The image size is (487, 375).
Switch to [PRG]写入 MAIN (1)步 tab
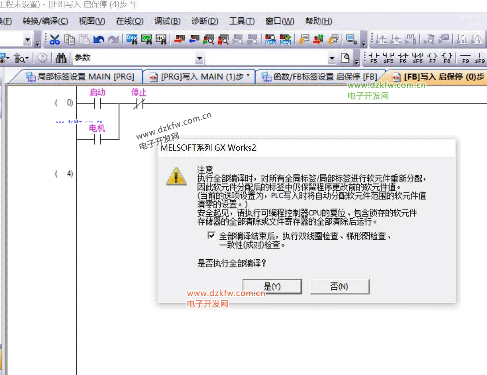[200, 76]
